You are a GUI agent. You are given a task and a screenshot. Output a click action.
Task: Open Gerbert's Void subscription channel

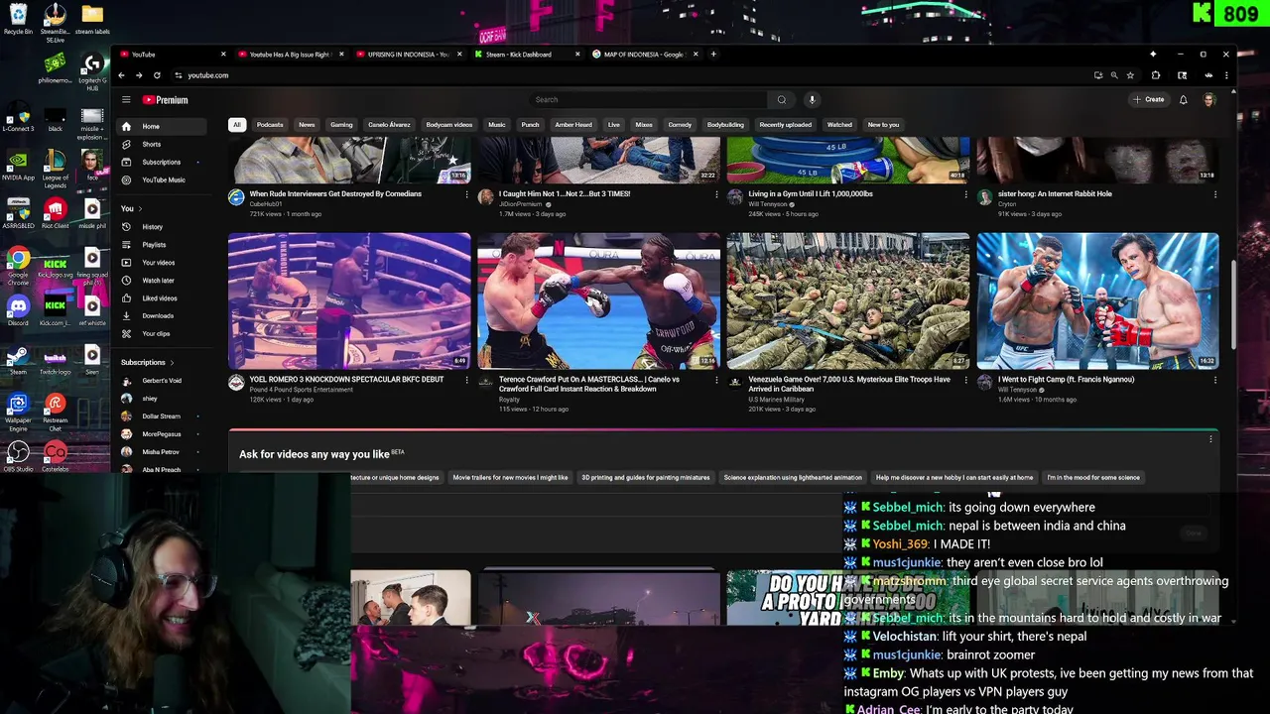point(162,381)
